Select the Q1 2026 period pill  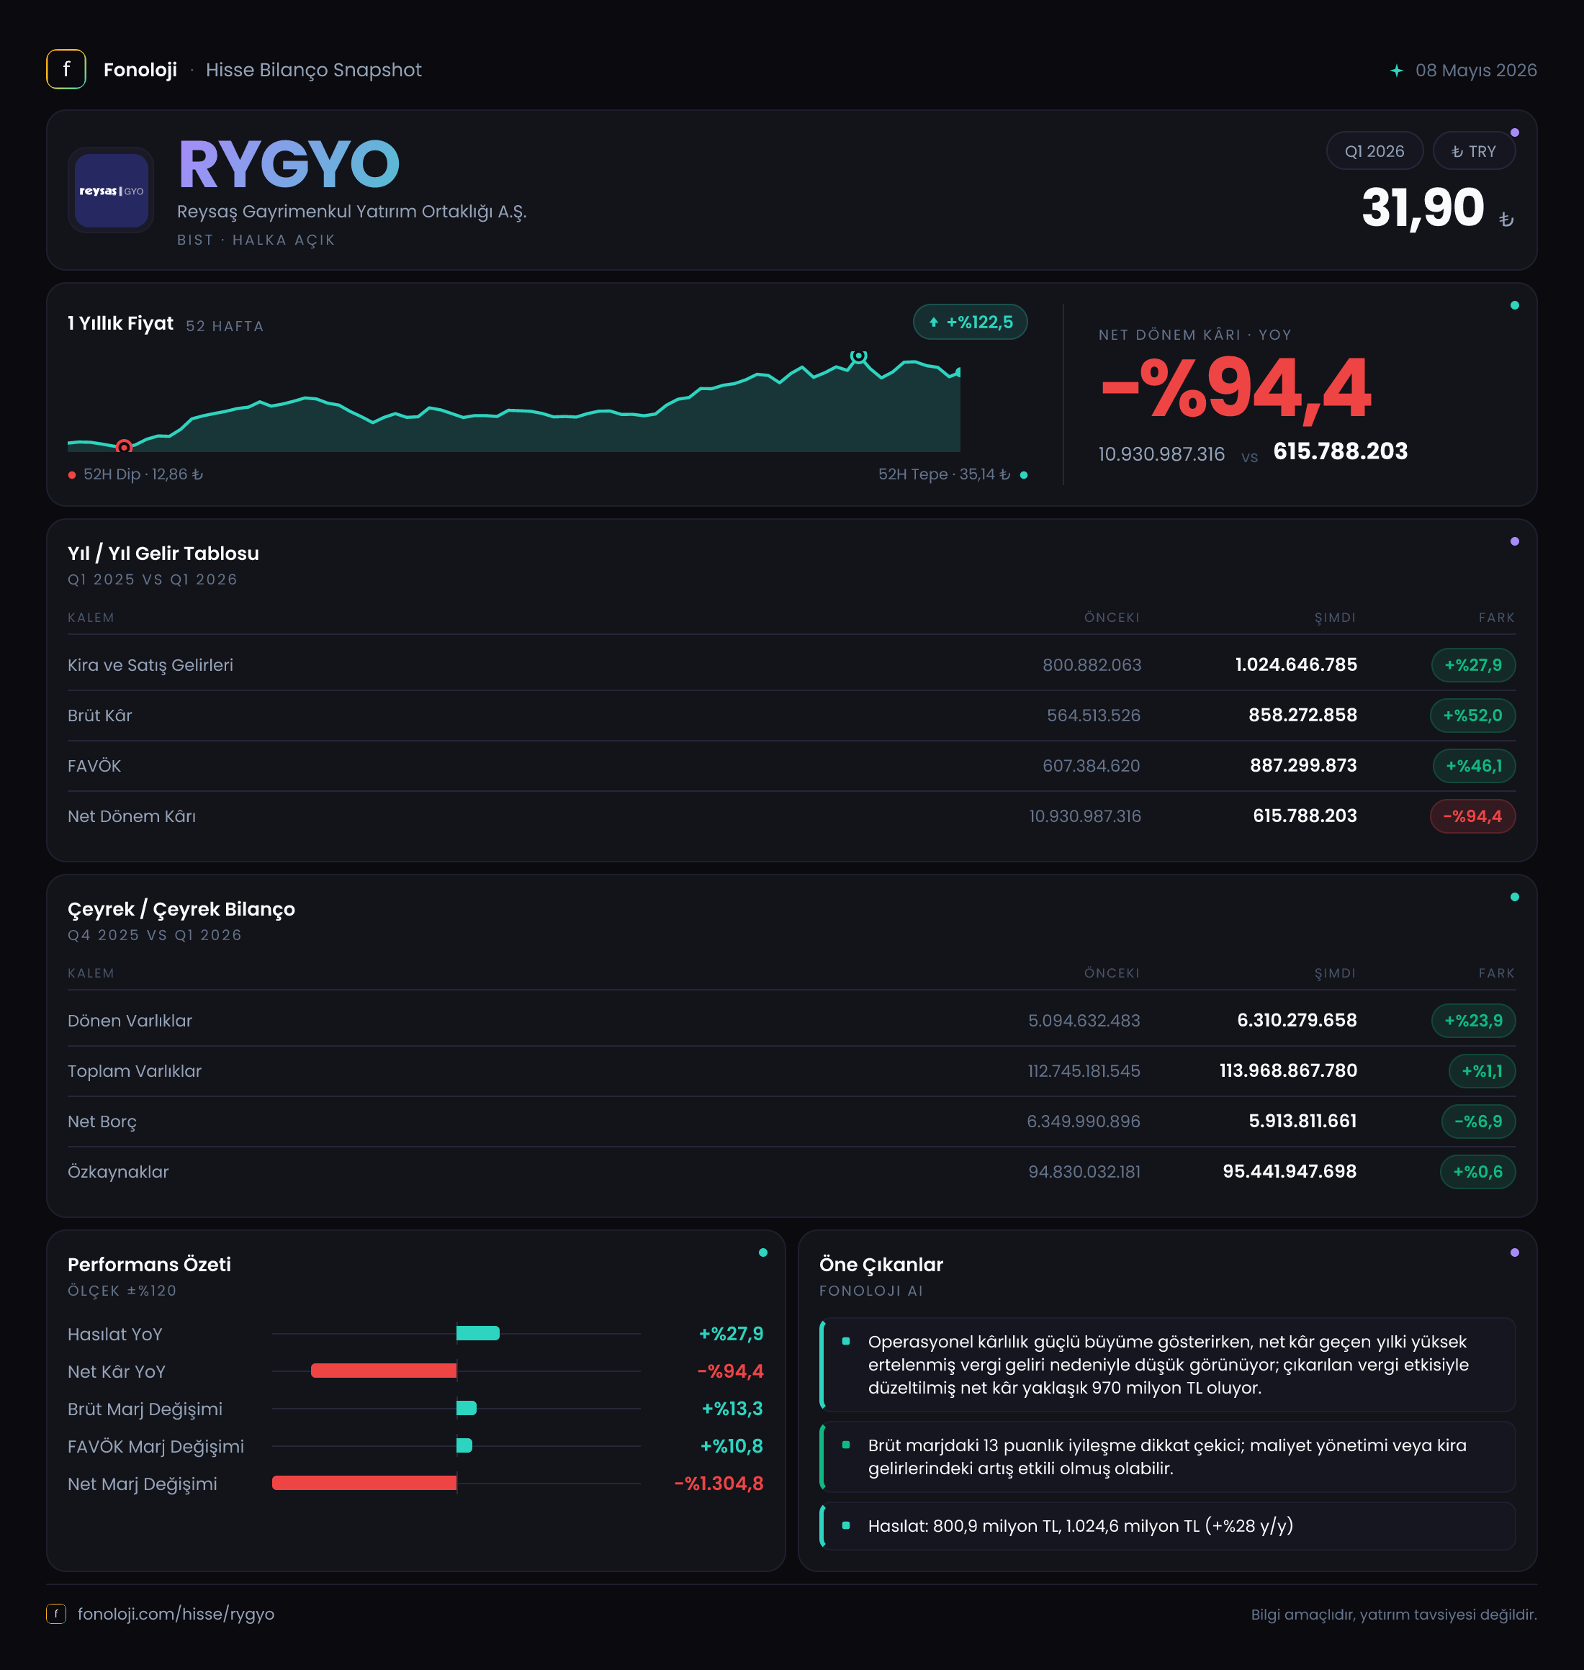tap(1374, 151)
